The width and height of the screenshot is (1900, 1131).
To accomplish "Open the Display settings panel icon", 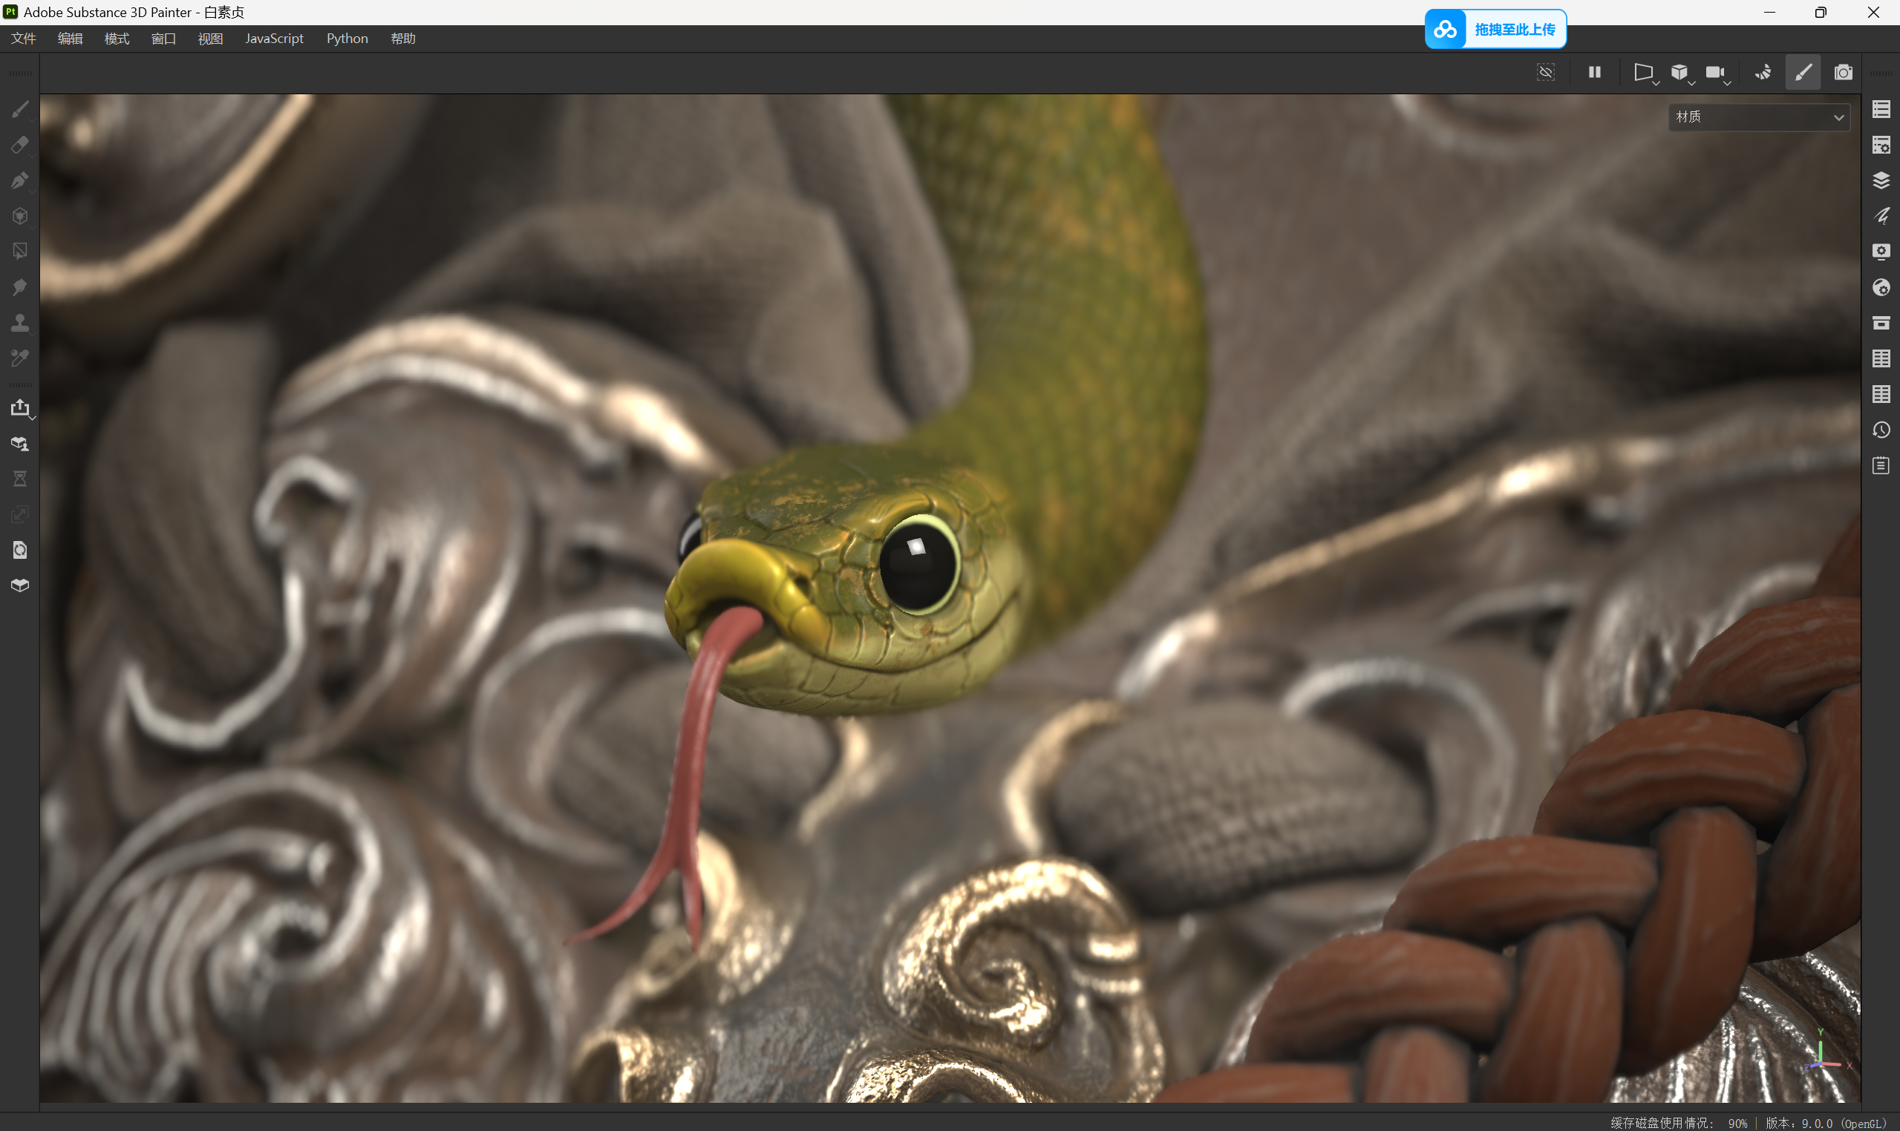I will (1880, 252).
